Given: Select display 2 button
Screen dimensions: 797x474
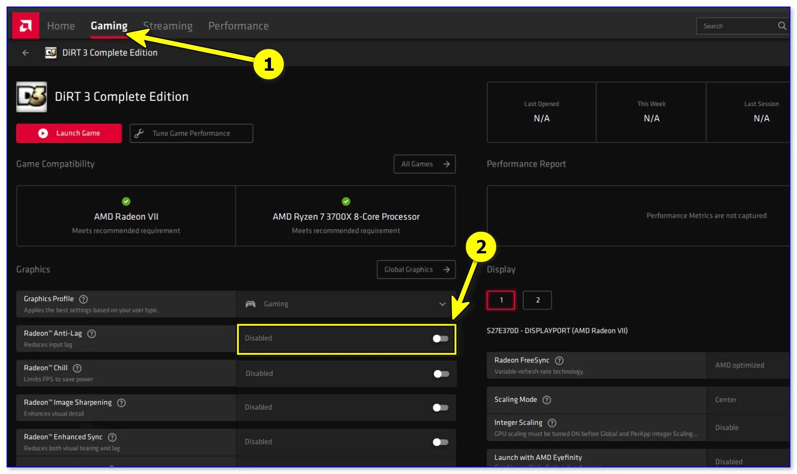Looking at the screenshot, I should (537, 300).
